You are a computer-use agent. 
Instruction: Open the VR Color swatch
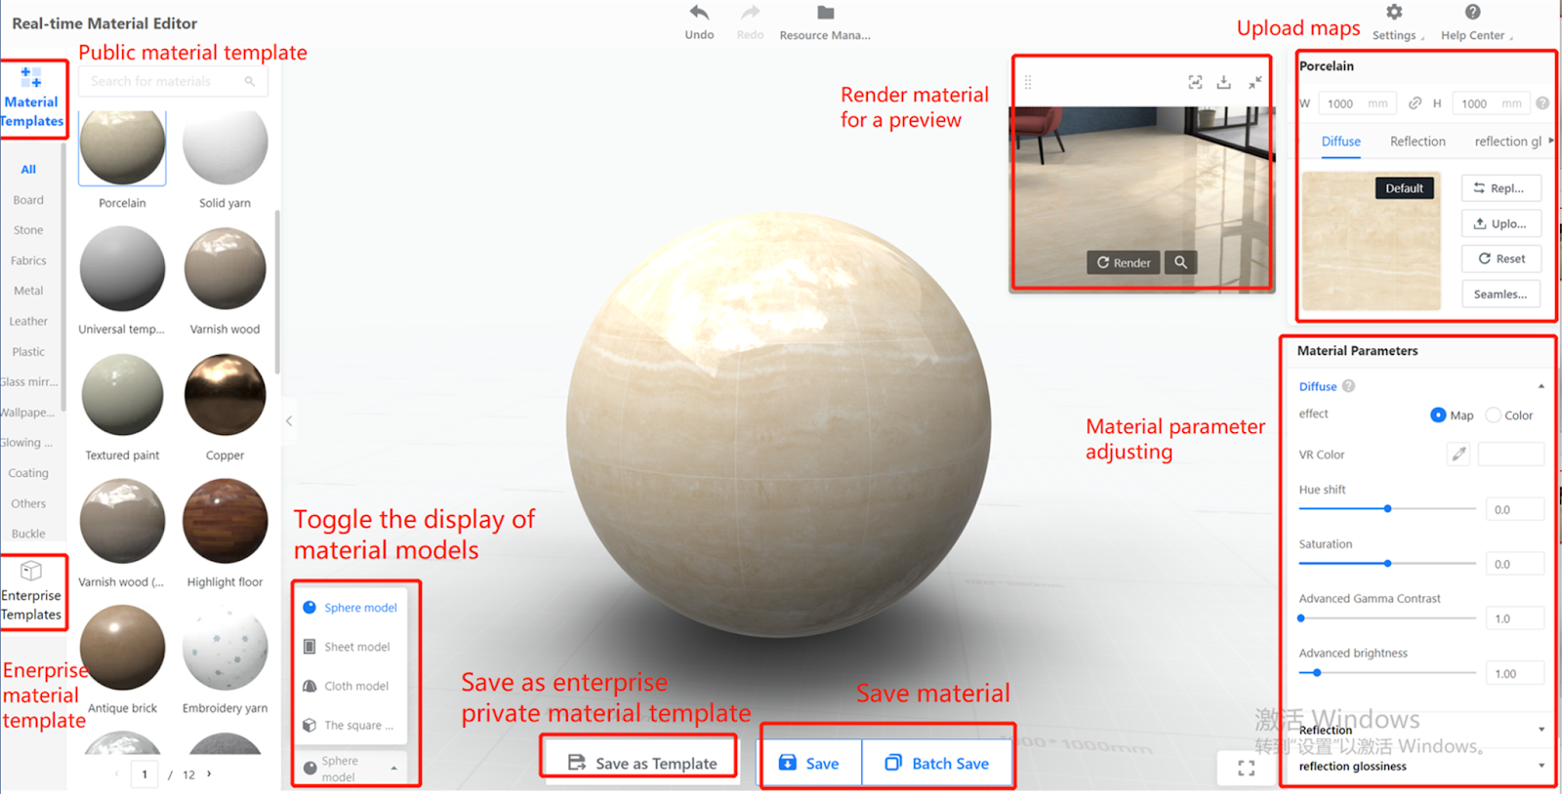click(x=1511, y=454)
